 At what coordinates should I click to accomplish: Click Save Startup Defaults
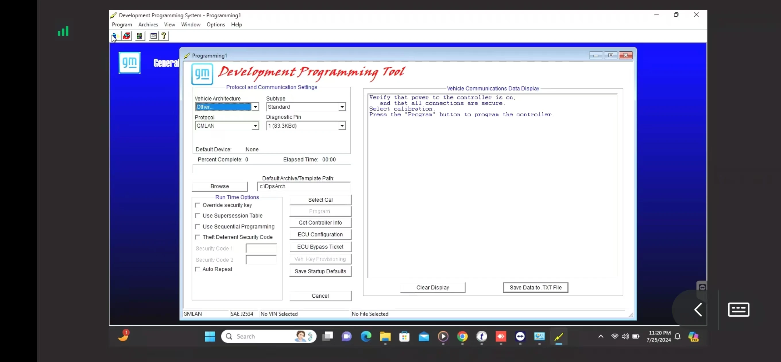(x=320, y=271)
